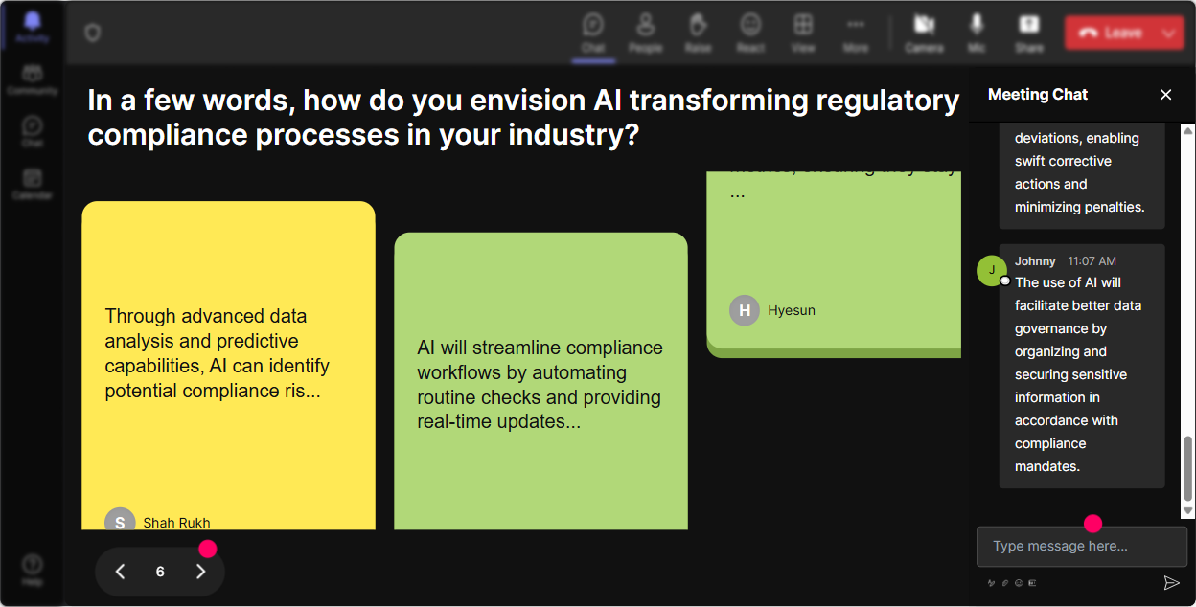Insert a GIF in chat
Image resolution: width=1196 pixels, height=607 pixels.
point(1032,582)
